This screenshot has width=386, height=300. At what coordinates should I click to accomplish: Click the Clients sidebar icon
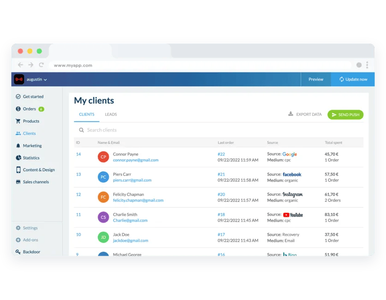(x=17, y=133)
